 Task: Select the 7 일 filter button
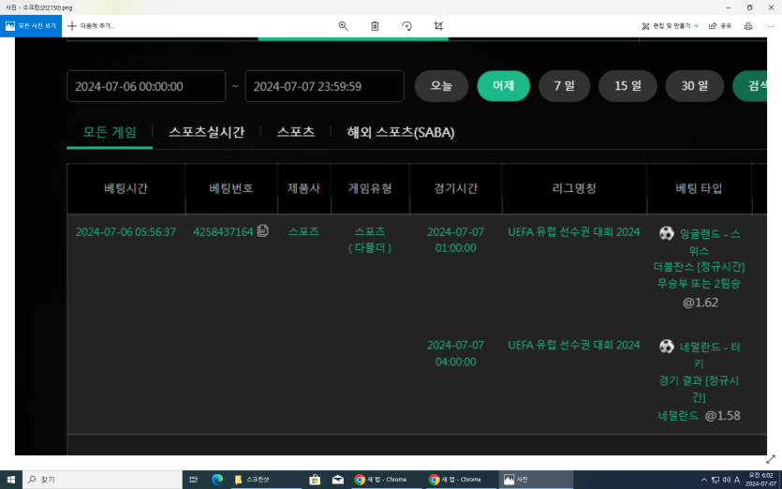(x=564, y=86)
